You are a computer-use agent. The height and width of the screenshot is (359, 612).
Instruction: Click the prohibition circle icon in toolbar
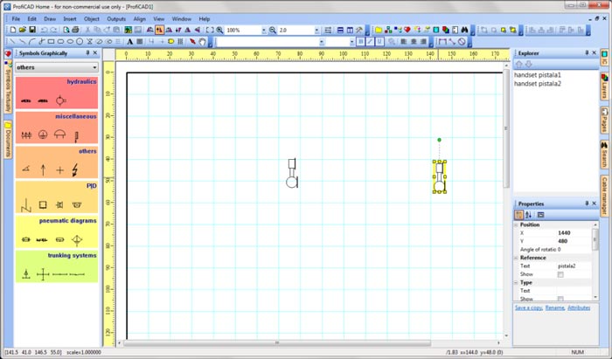pos(462,41)
